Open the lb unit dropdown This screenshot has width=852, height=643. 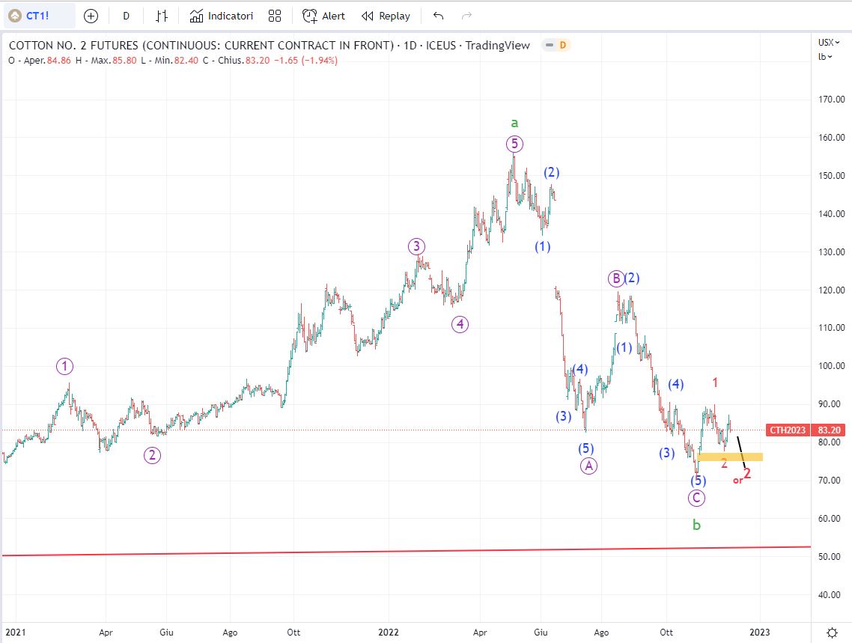pos(825,56)
